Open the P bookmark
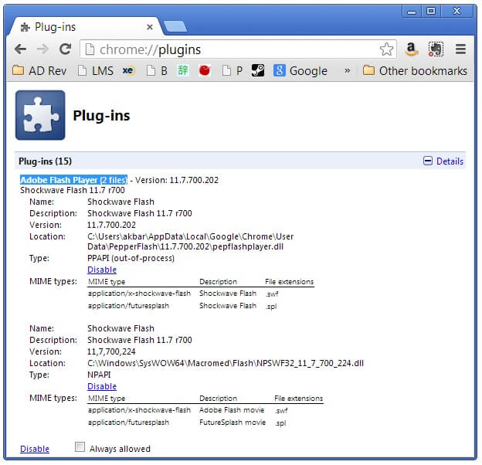Viewport: 482px width, 465px height. [x=233, y=71]
